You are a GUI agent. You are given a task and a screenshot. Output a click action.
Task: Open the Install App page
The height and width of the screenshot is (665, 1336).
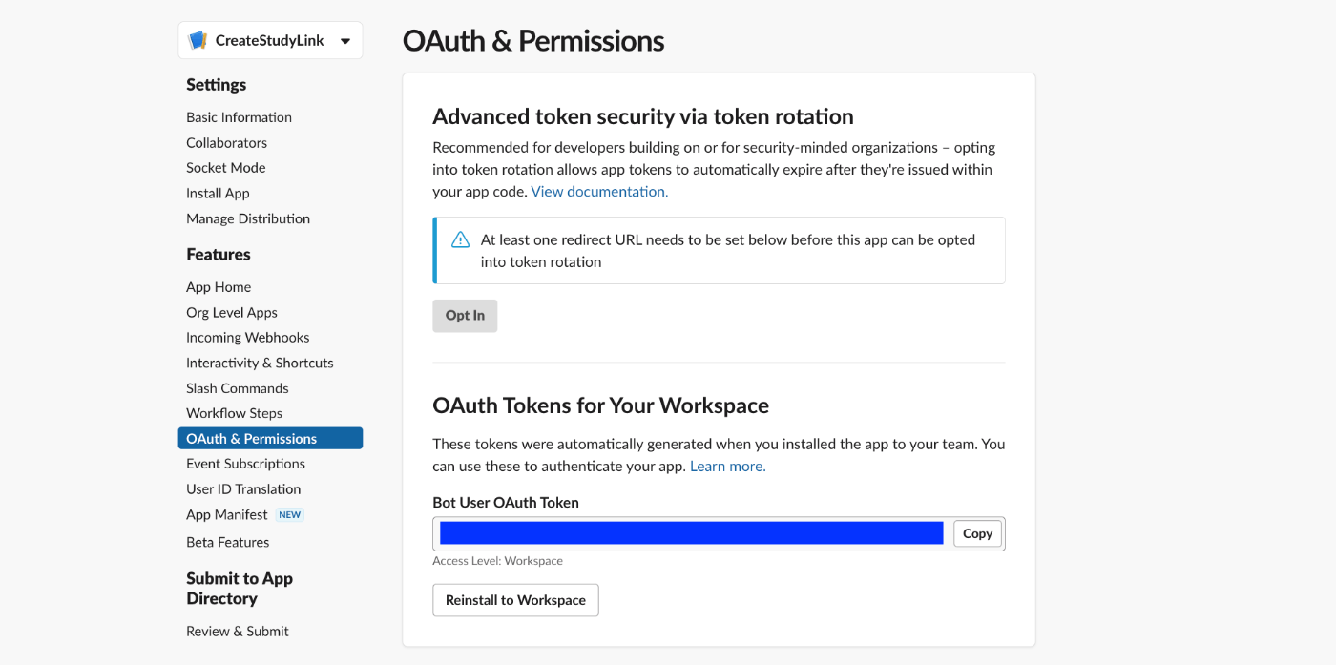pos(218,193)
